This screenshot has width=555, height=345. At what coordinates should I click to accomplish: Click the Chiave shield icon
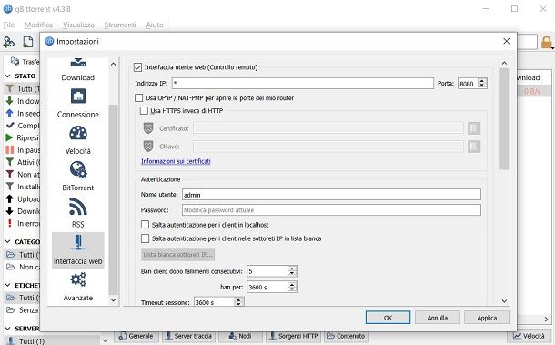pyautogui.click(x=148, y=146)
